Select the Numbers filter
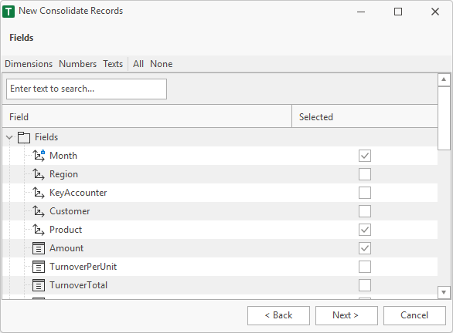 tap(78, 64)
